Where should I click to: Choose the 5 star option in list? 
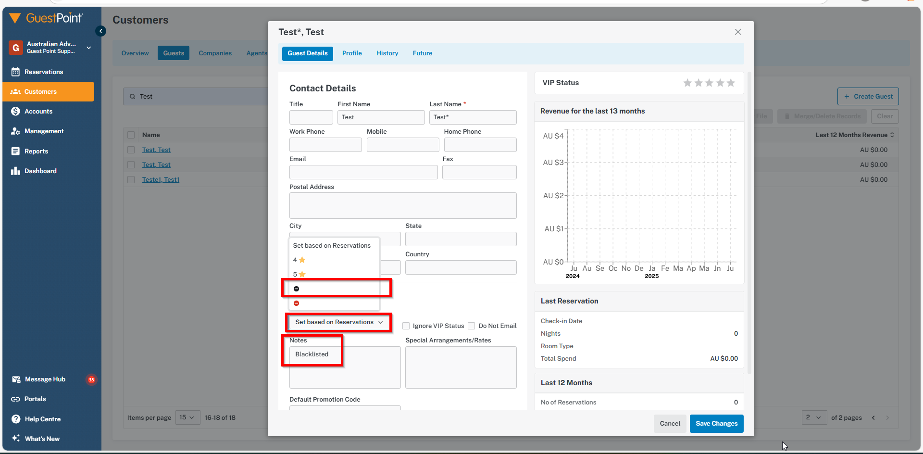point(299,274)
